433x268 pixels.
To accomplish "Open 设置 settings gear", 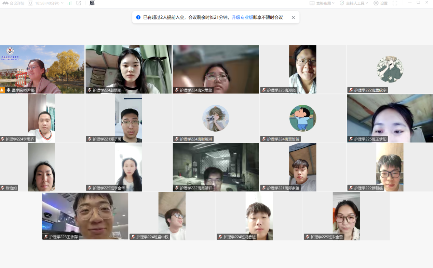I will click(380, 3).
